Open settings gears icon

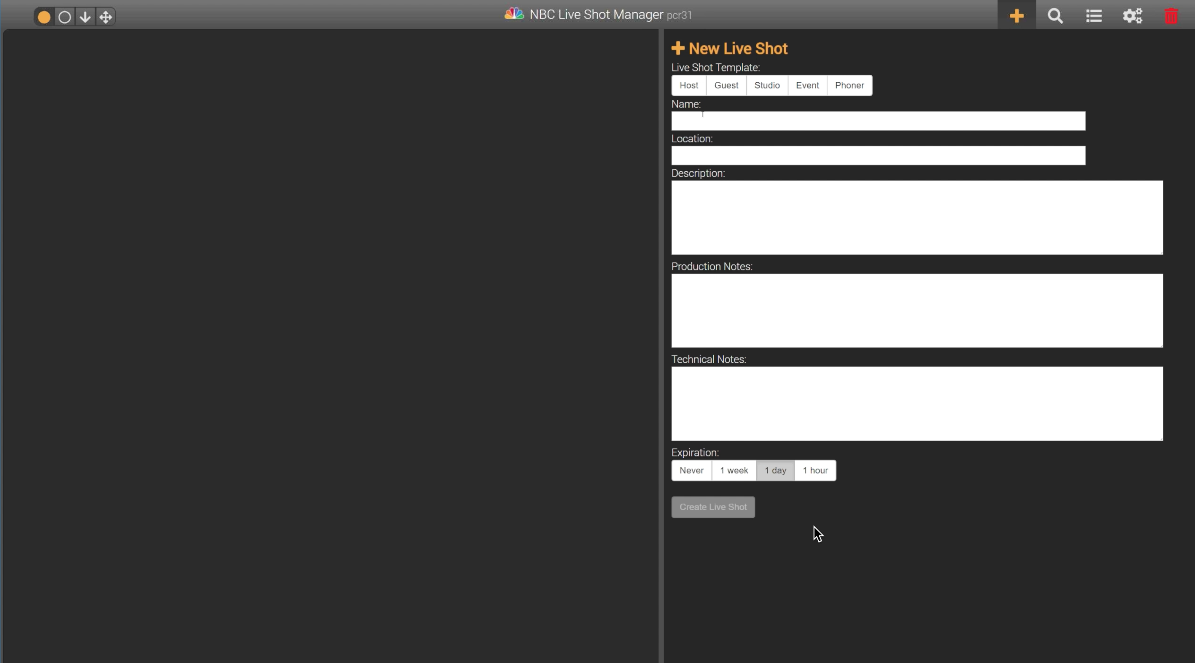[x=1133, y=16]
